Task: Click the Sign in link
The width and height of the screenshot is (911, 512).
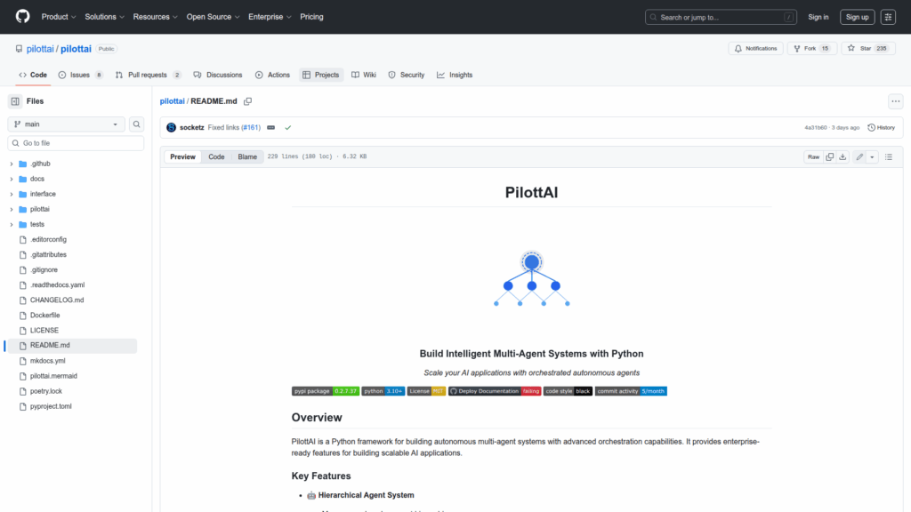Action: 818,17
